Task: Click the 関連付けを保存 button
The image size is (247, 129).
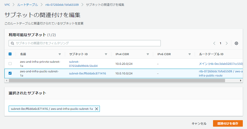Action: 228,124
